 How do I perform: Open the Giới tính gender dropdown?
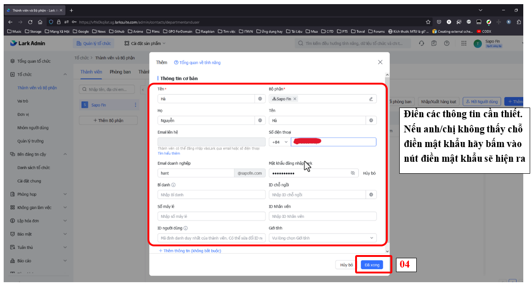[323, 239]
